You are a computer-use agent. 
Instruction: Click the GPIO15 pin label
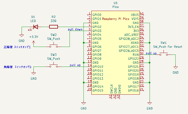(98, 90)
